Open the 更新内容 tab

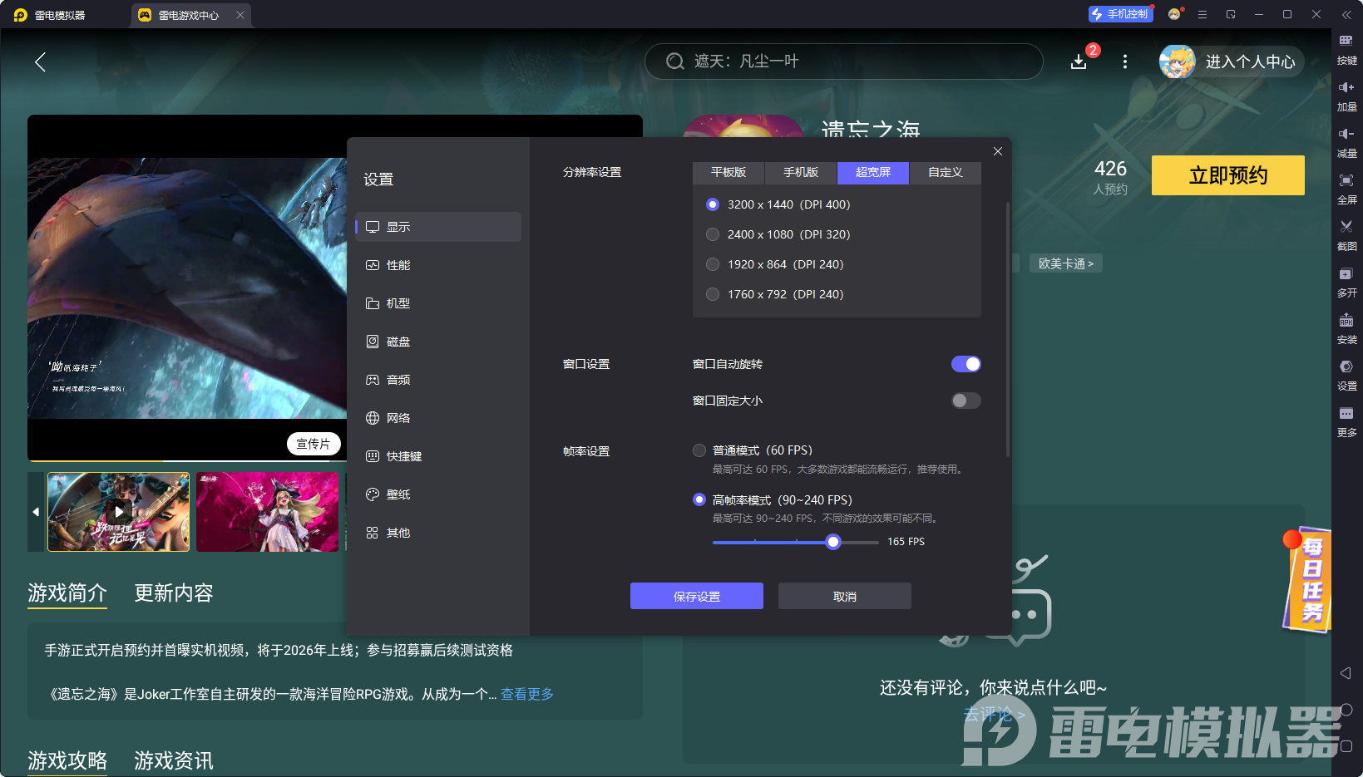click(x=173, y=593)
